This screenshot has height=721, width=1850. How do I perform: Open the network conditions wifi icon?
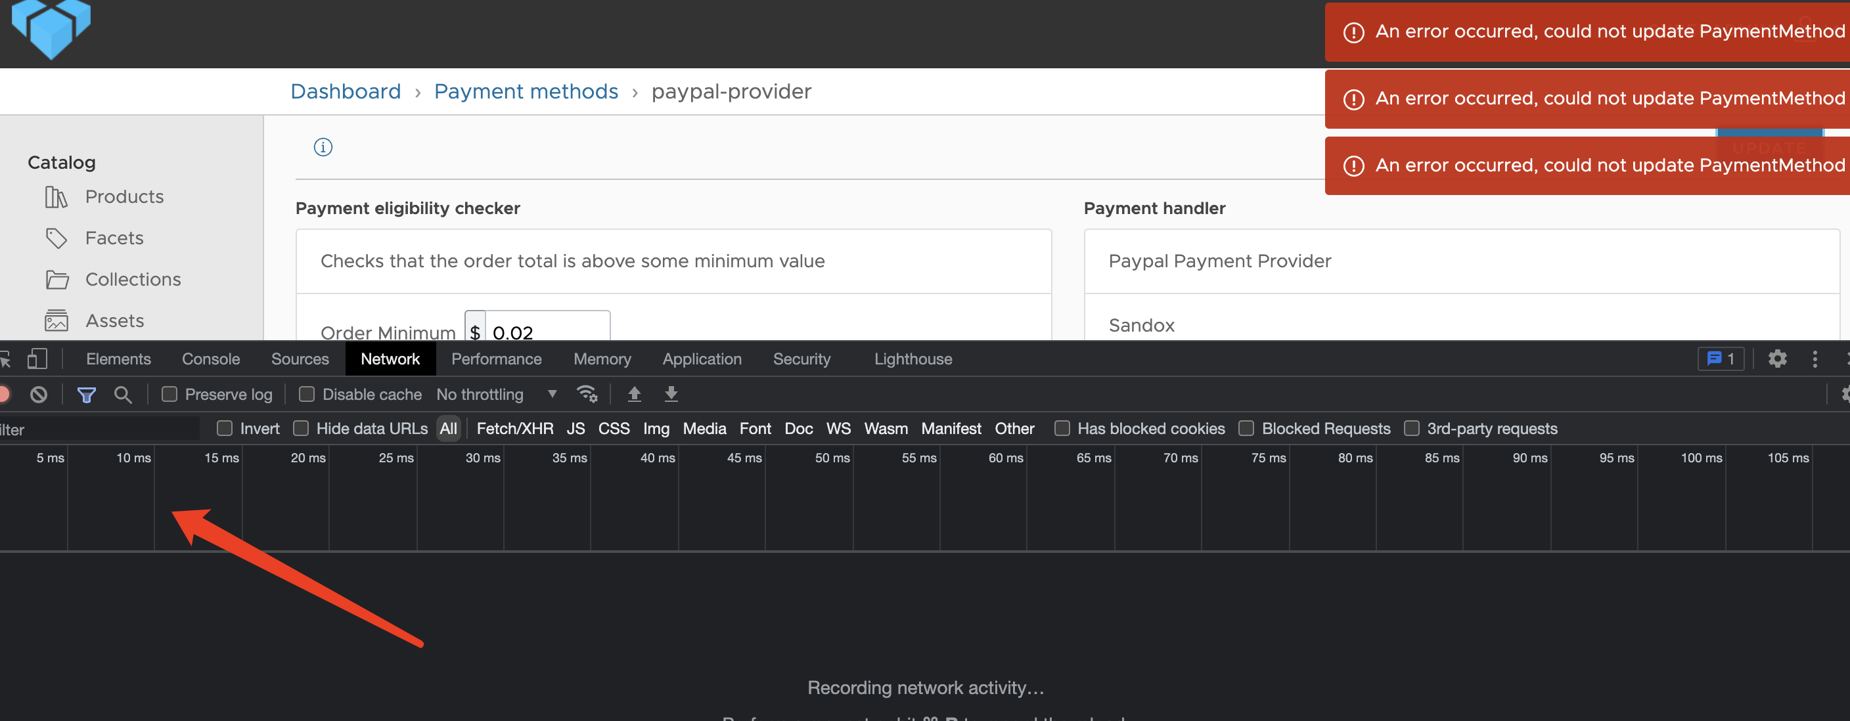pyautogui.click(x=587, y=394)
